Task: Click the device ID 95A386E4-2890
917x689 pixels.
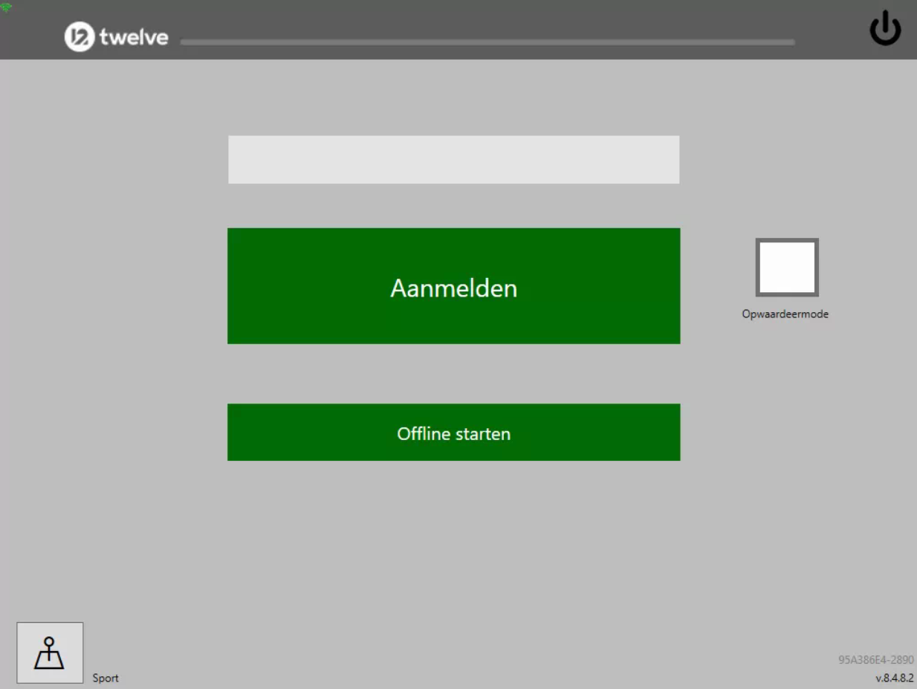Action: coord(876,660)
